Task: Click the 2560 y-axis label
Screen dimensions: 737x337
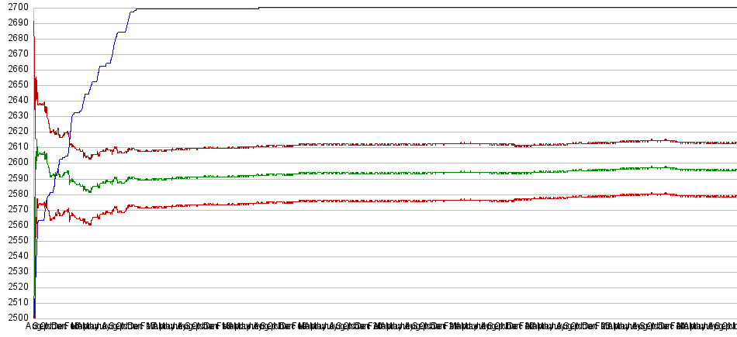Action: coord(16,225)
